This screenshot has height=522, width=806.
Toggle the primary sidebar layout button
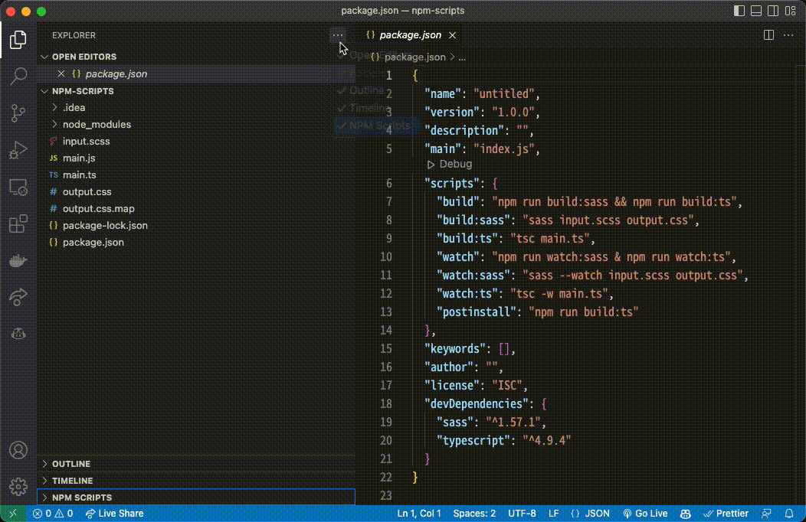739,11
